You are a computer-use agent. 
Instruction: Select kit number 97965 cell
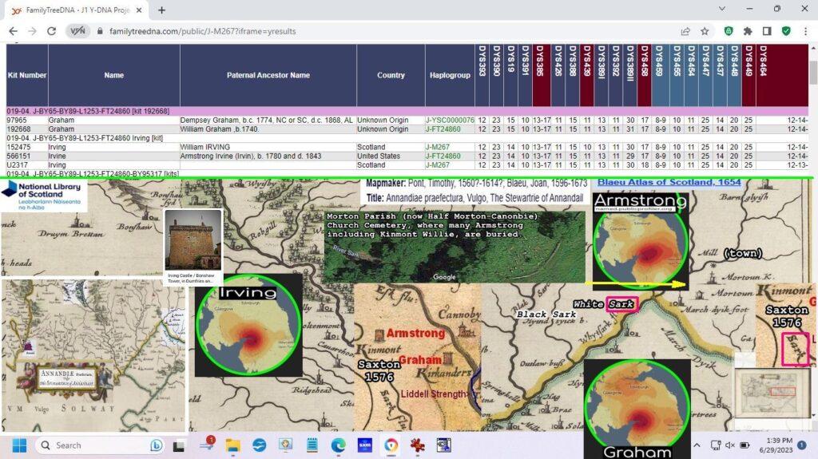click(x=27, y=121)
